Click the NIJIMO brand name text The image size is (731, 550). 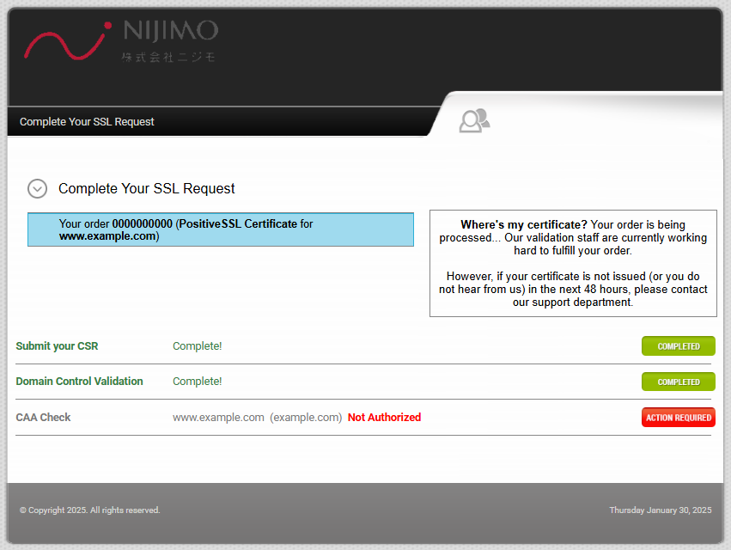pos(170,31)
